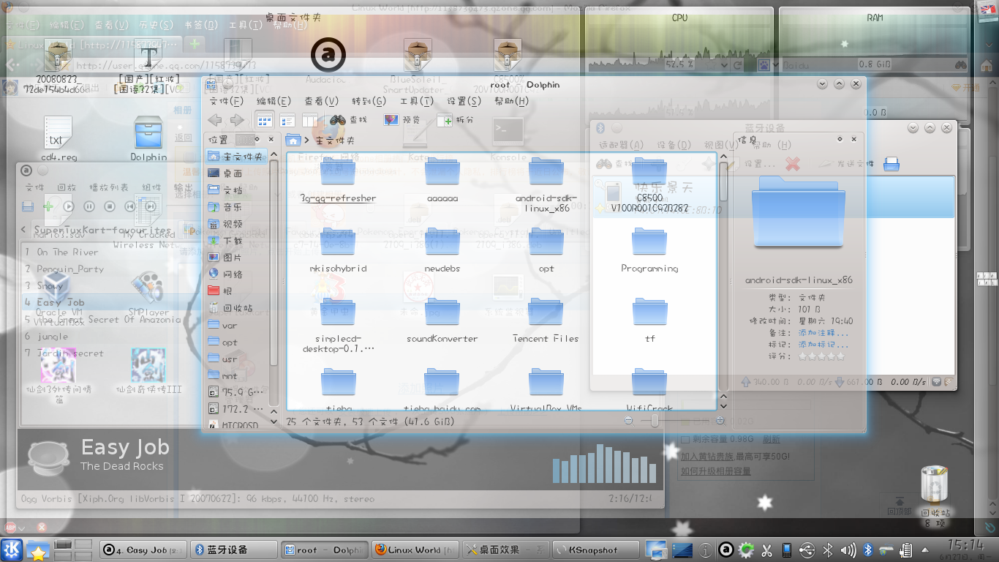The image size is (999, 562).
Task: Switch to KSnapshot taskbar entry
Action: click(596, 550)
